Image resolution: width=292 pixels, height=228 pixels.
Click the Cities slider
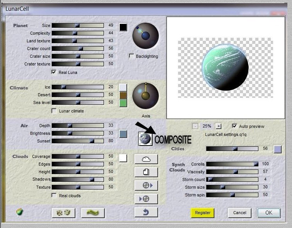pyautogui.click(x=232, y=149)
